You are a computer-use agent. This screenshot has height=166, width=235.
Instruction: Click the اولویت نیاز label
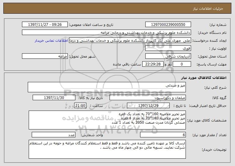click(x=218, y=49)
